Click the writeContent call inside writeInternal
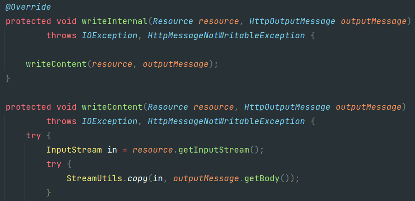 point(56,64)
